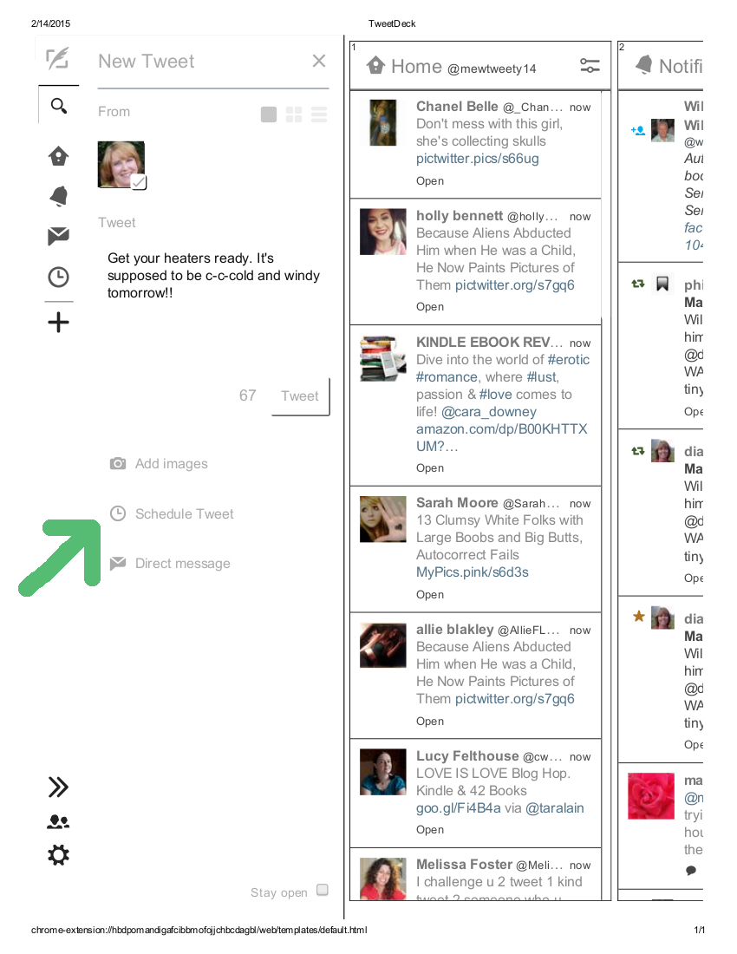Go to Home column via house icon
The height and width of the screenshot is (954, 737).
point(58,156)
